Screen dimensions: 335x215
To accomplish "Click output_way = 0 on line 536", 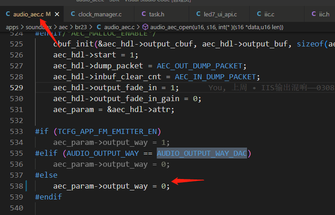I will click(x=111, y=164).
